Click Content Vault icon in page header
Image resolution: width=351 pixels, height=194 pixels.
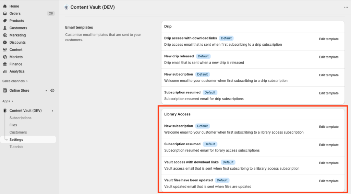point(66,7)
